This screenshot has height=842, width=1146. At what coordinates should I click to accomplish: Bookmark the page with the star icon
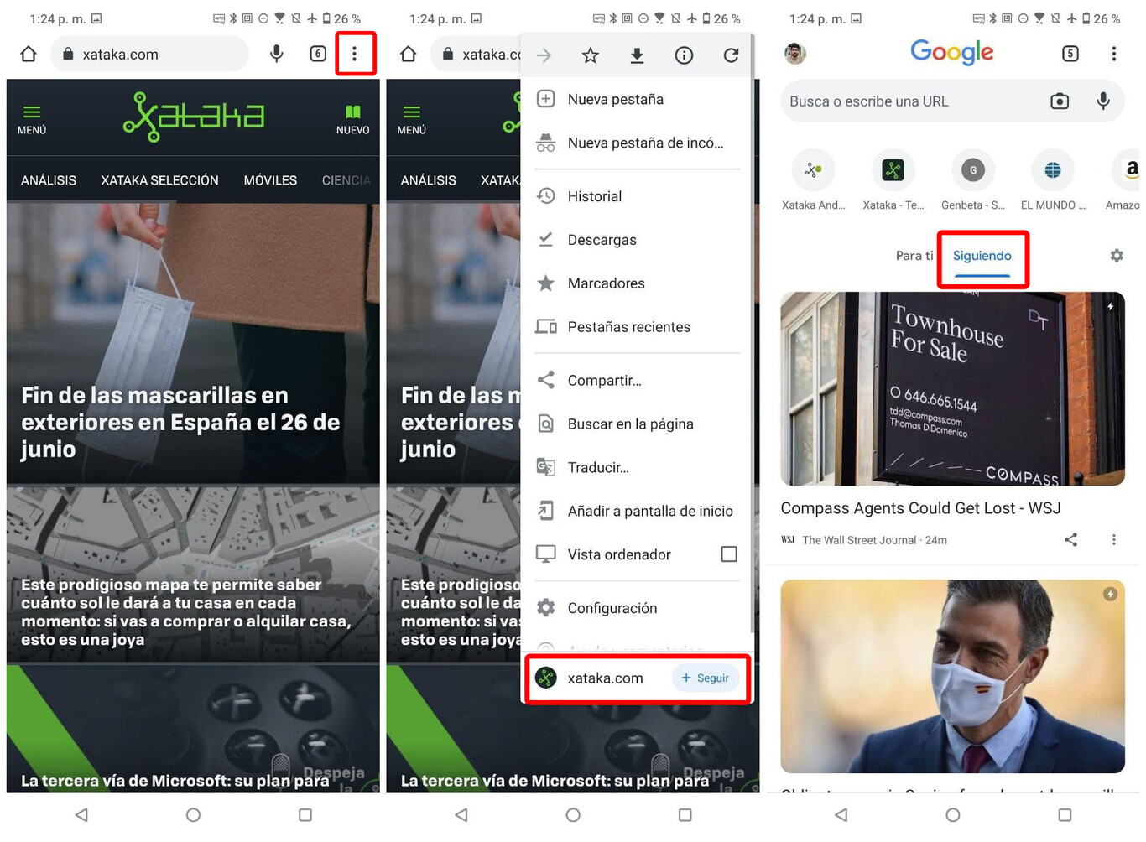(x=590, y=55)
